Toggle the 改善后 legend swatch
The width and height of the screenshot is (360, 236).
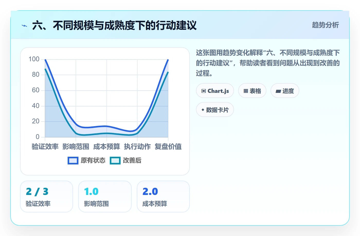(115, 161)
